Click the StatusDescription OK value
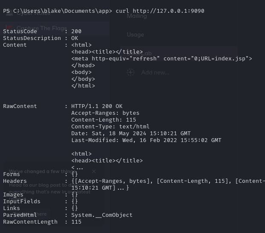 (x=75, y=38)
